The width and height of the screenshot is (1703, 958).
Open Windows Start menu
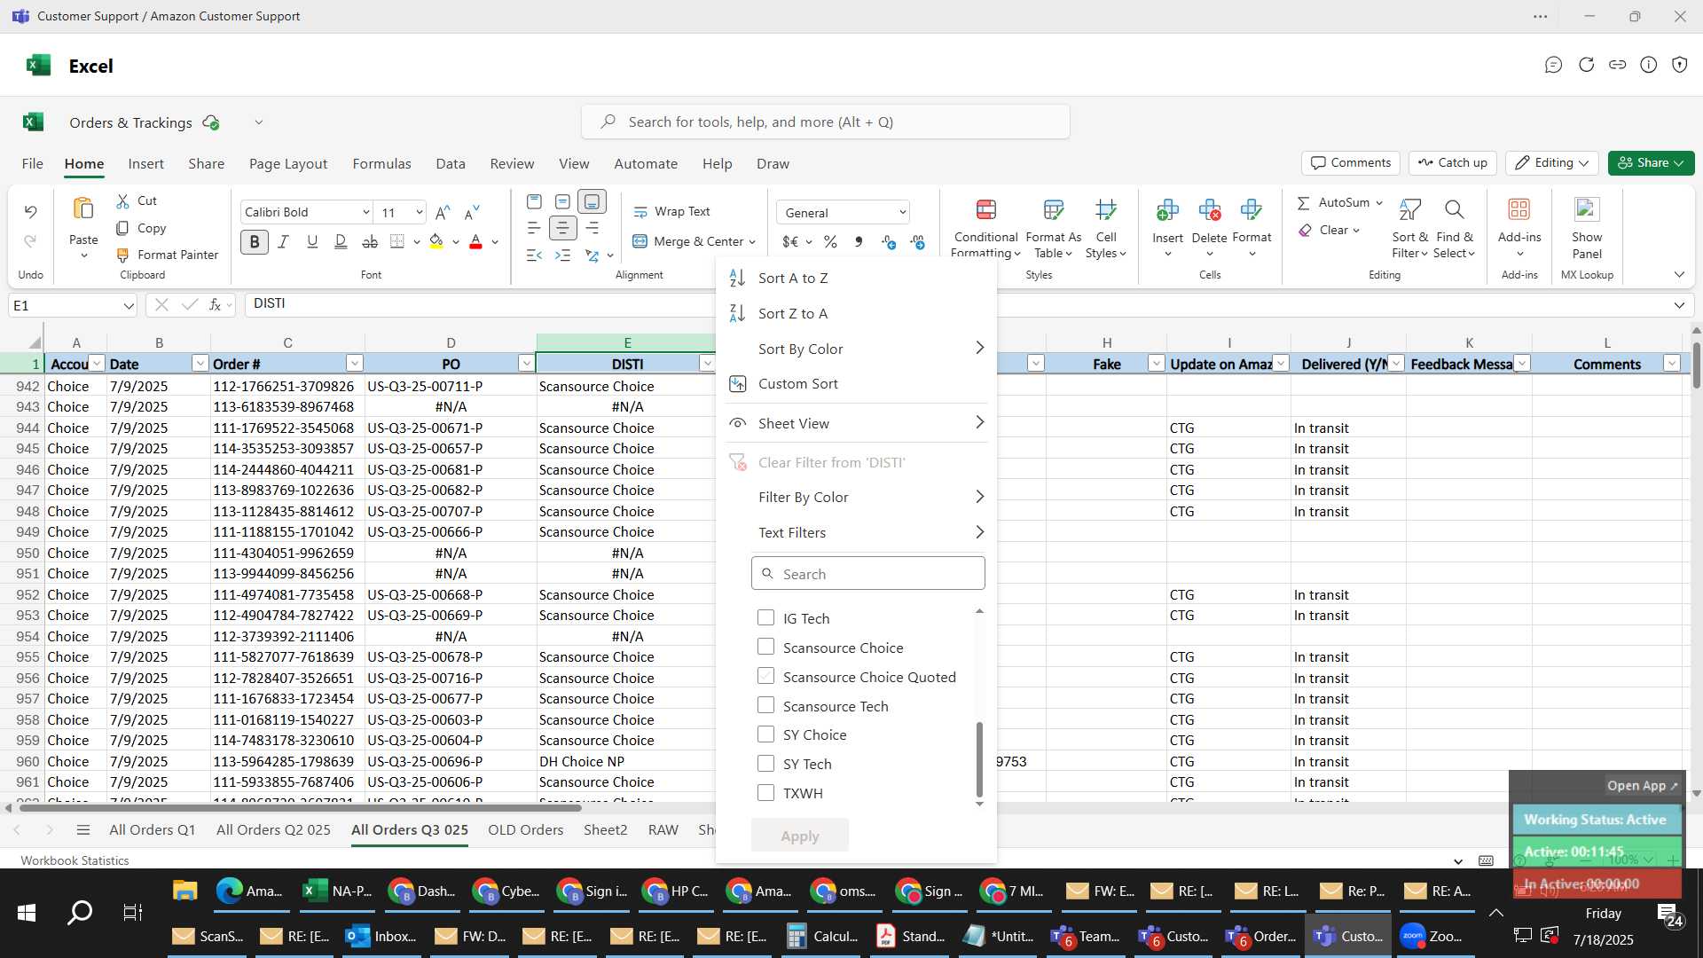click(x=27, y=912)
